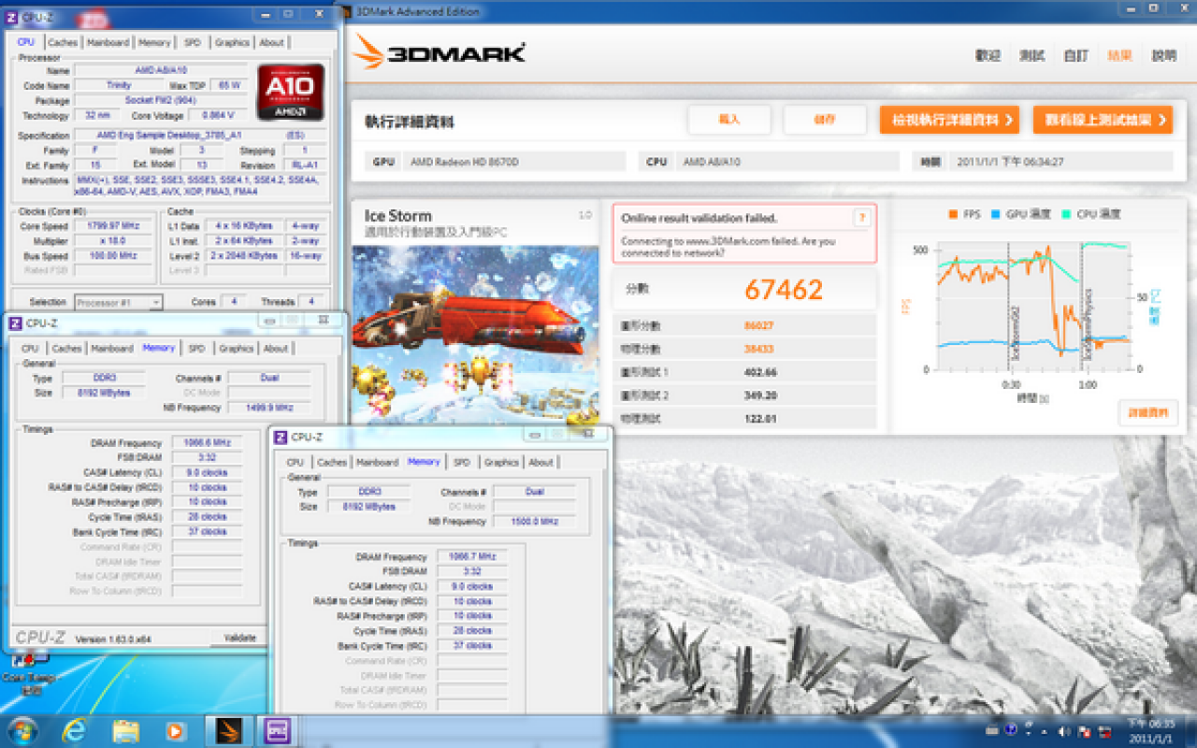Click the orange FPS legend swatch on the chart
Image resolution: width=1197 pixels, height=748 pixels.
(x=953, y=214)
